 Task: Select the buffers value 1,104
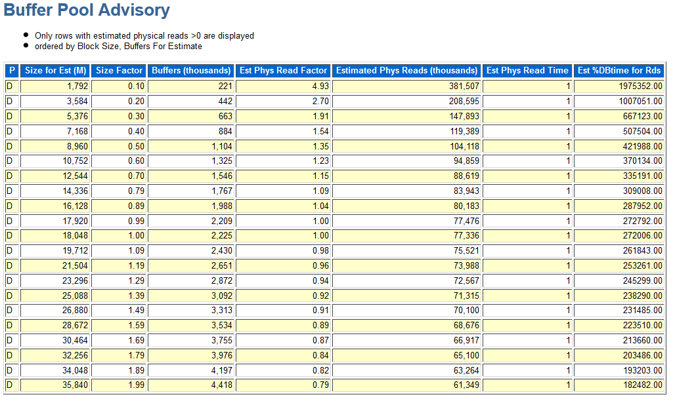pos(191,146)
